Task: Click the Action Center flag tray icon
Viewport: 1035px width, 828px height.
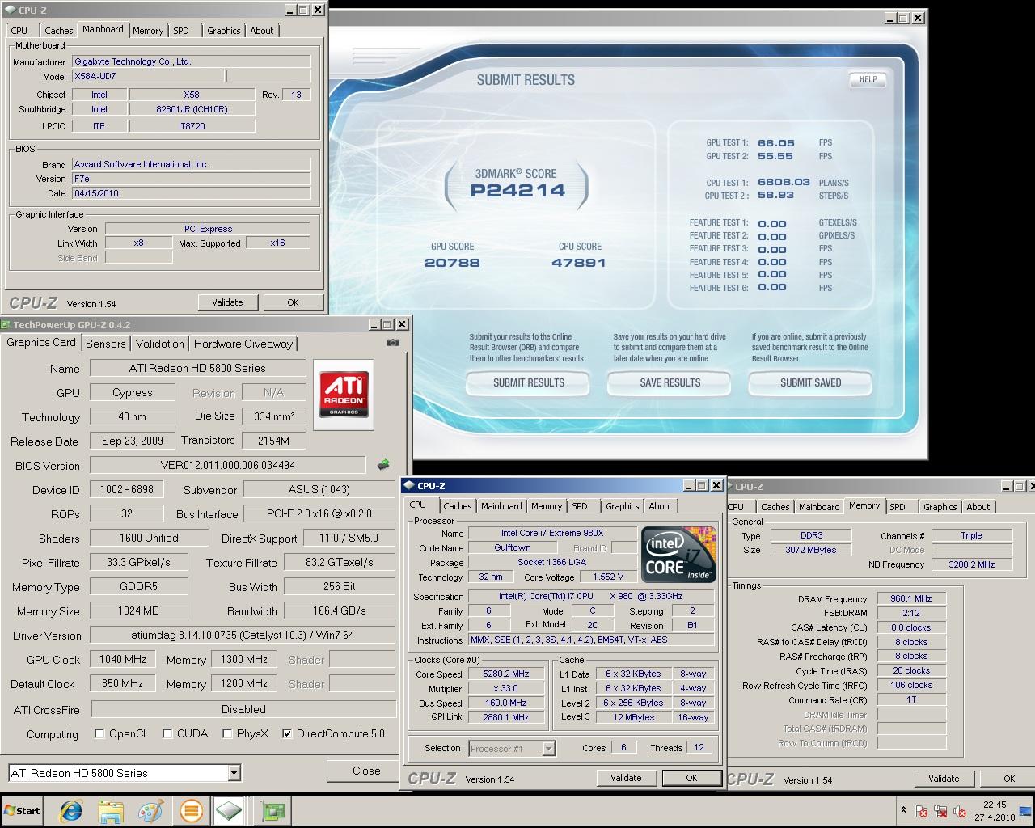Action: 921,811
